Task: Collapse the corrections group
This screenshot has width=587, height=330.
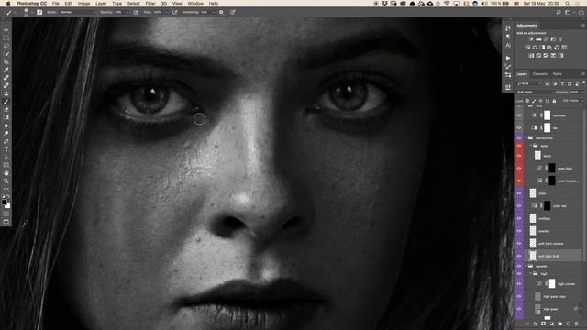Action: [526, 138]
